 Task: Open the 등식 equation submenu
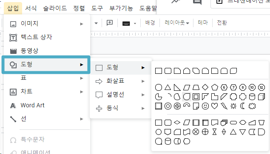tap(120, 108)
